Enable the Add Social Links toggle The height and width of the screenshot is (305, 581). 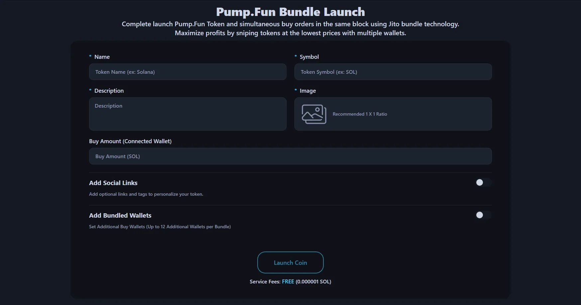point(483,182)
